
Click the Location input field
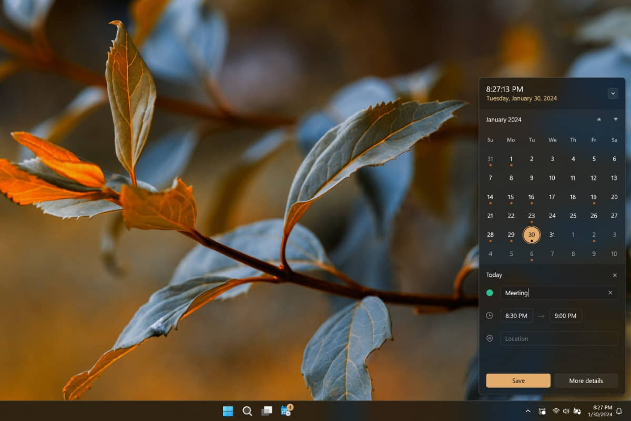click(558, 338)
